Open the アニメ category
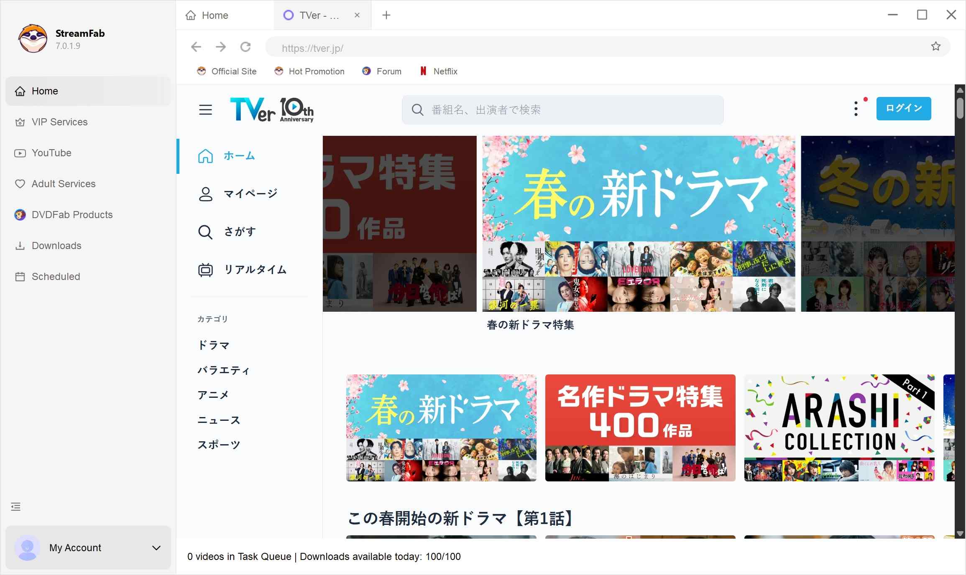 (x=213, y=395)
